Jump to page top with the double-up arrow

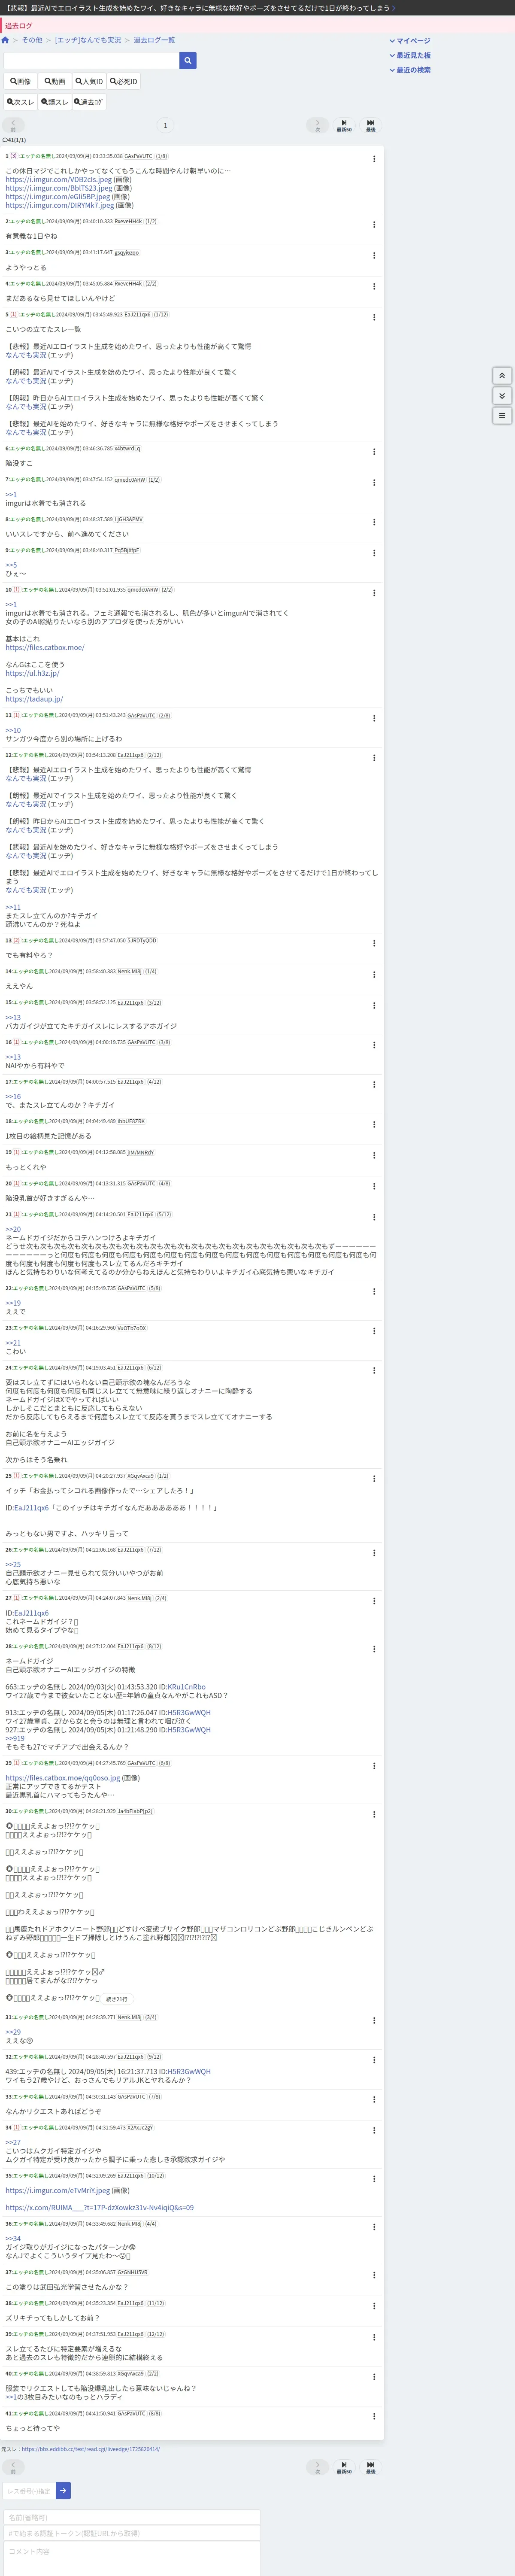point(503,376)
